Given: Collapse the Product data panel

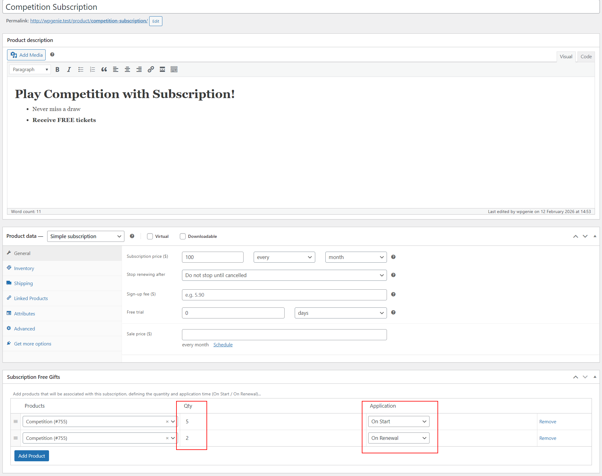Looking at the screenshot, I should (595, 236).
